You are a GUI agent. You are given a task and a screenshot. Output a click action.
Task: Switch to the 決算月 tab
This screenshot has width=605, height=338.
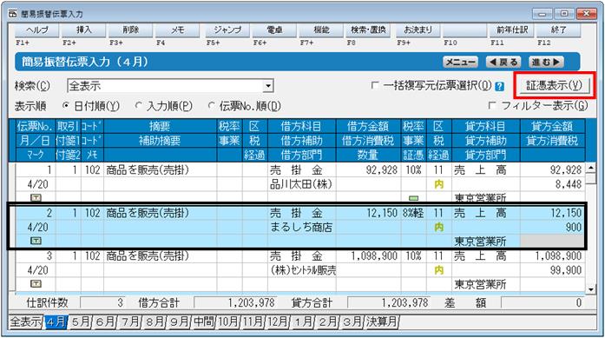382,321
